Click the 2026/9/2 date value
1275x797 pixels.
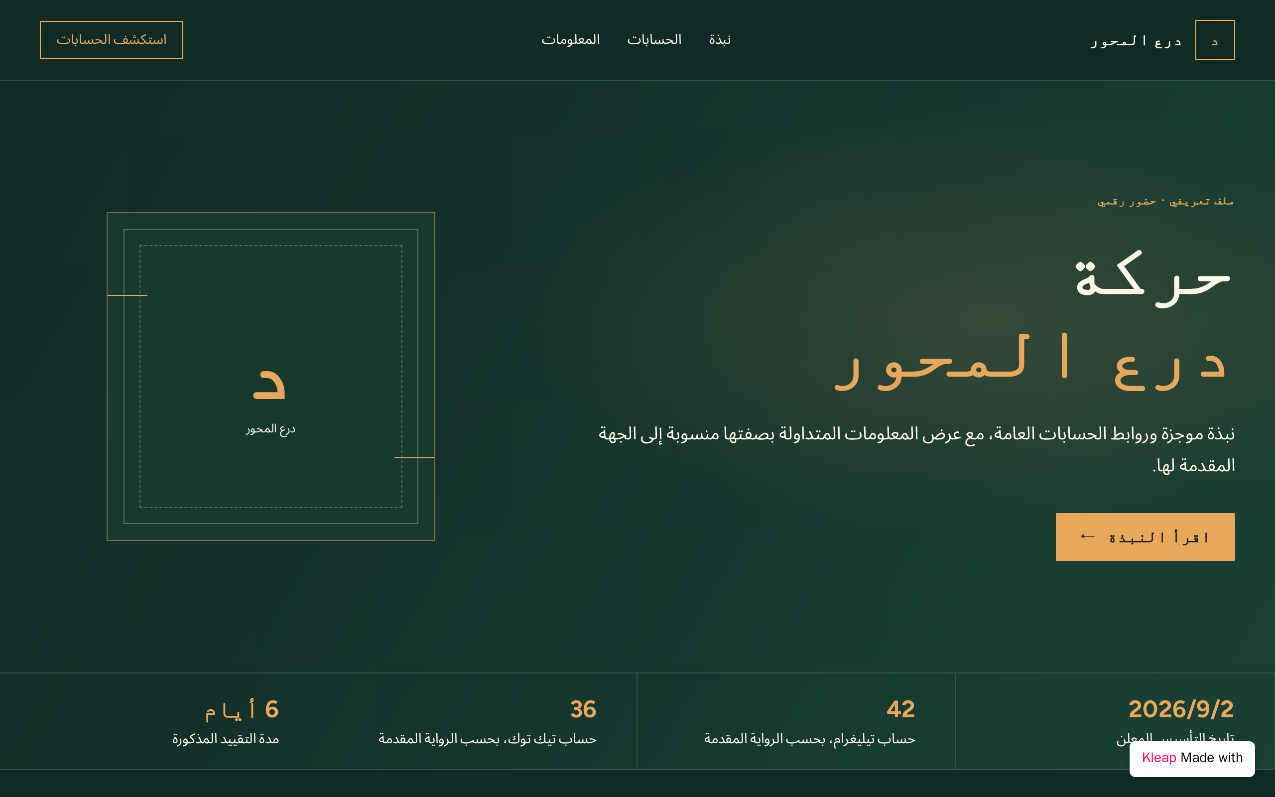1181,709
